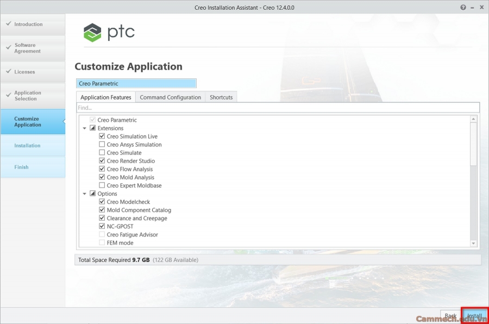Click the Install button

pos(474,315)
